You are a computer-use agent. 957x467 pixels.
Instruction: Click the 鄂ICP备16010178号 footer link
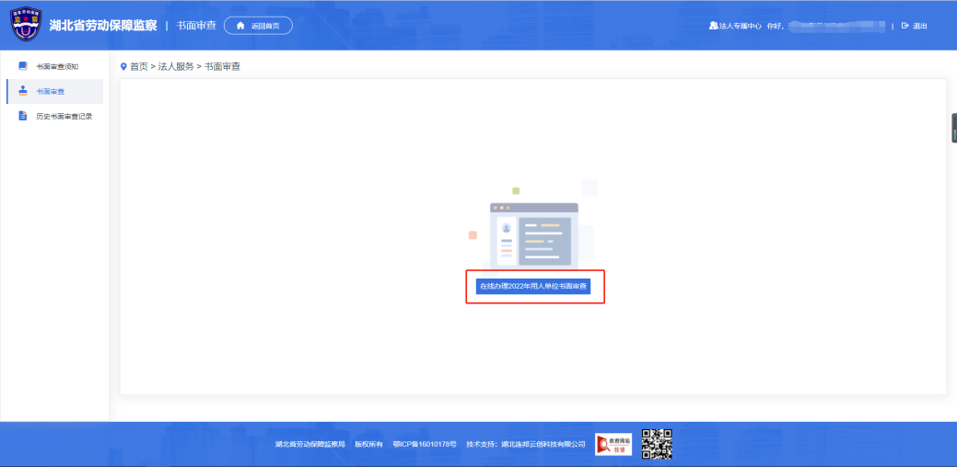(425, 444)
